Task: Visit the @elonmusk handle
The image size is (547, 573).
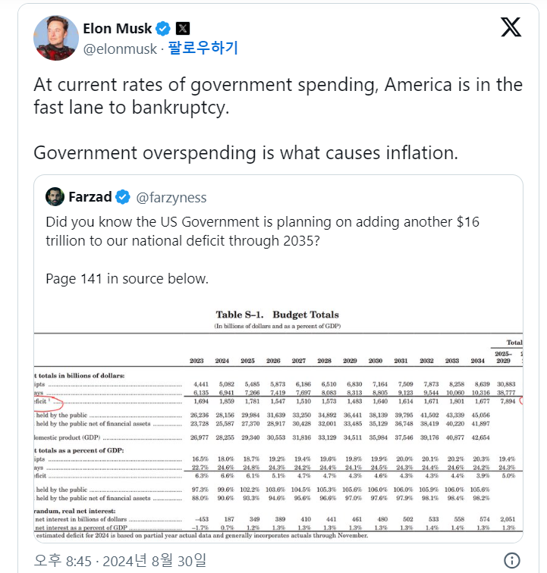Action: click(x=120, y=49)
